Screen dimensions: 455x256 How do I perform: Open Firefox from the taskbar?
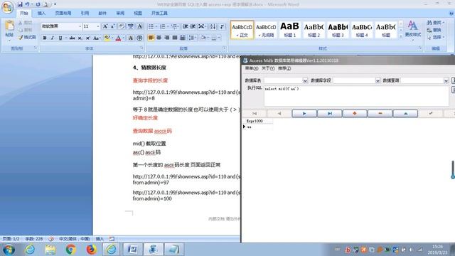pos(92,250)
